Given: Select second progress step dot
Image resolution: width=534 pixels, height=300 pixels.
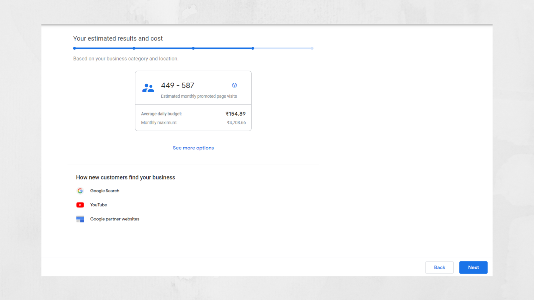Looking at the screenshot, I should pos(134,48).
